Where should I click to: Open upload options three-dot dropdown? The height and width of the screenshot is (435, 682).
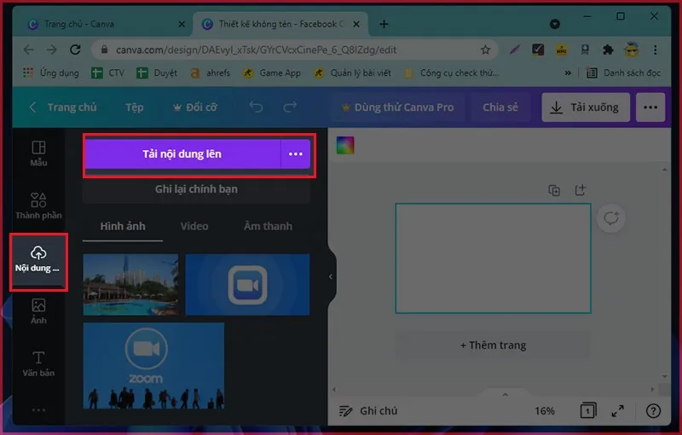[x=295, y=154]
